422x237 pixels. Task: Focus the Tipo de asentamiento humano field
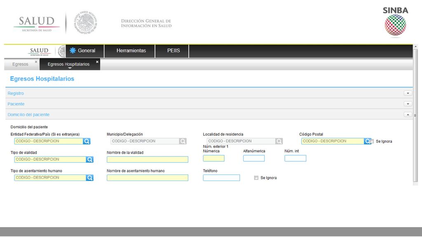click(x=50, y=178)
